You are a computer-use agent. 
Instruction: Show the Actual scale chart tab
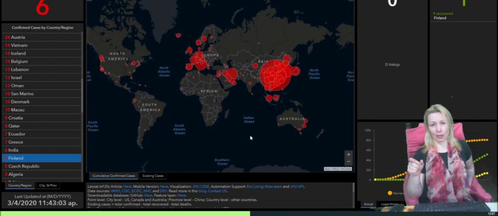(x=369, y=204)
